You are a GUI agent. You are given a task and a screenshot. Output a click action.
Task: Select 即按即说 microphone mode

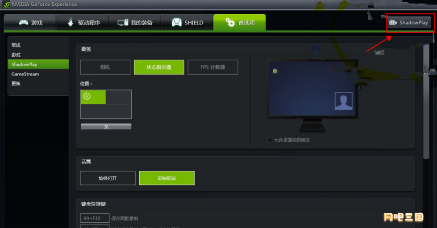[166, 178]
